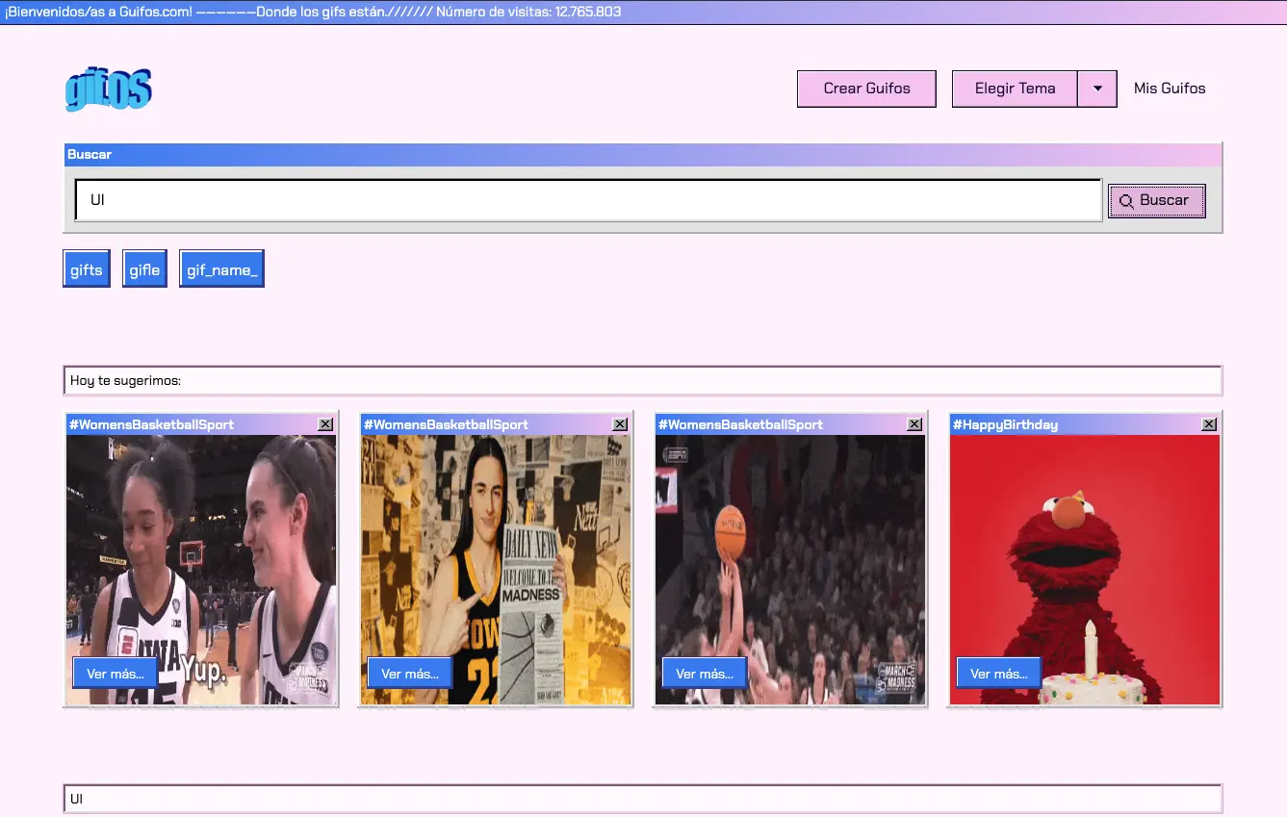Open the Crear Guifos page

(866, 89)
